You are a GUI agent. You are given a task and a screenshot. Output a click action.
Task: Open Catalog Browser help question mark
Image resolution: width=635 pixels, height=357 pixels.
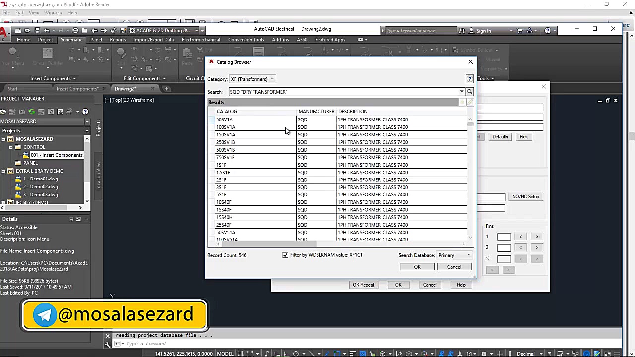pyautogui.click(x=469, y=79)
